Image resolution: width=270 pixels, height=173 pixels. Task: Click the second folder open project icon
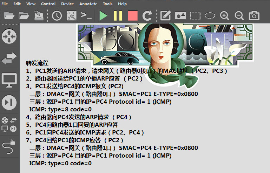coord(24,16)
